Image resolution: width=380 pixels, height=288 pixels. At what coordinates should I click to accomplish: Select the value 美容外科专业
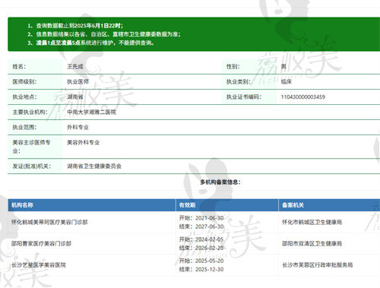[x=84, y=143]
